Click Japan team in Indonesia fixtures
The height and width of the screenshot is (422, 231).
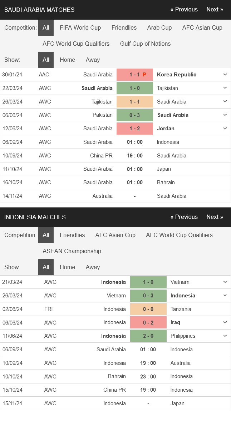pos(177,403)
